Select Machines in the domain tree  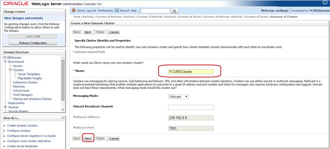19,87
